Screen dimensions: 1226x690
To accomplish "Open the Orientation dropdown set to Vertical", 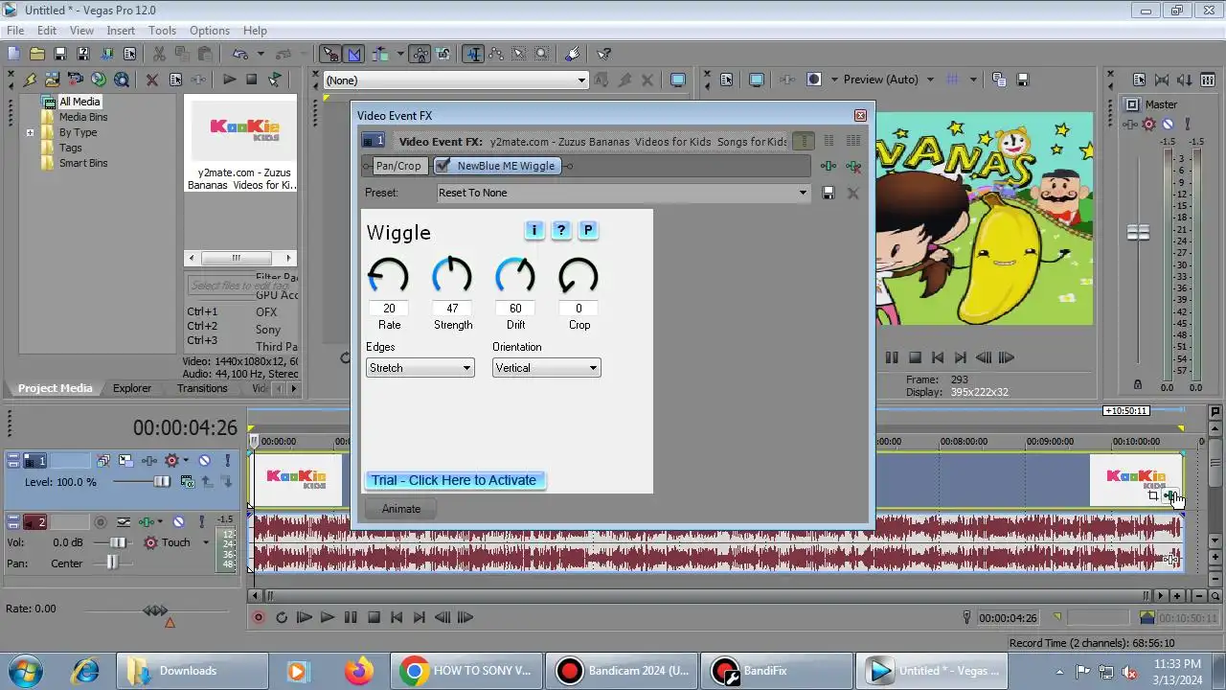I will [546, 368].
